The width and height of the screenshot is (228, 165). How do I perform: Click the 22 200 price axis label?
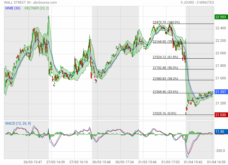[221, 41]
